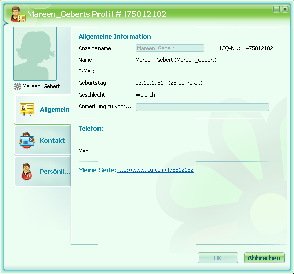Click the Meine Seite: label
The image size is (294, 274).
coord(97,170)
